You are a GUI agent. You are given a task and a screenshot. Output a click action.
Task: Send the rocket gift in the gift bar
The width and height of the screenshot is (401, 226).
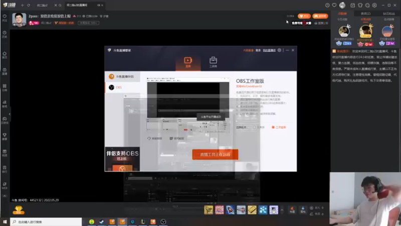[230, 210]
